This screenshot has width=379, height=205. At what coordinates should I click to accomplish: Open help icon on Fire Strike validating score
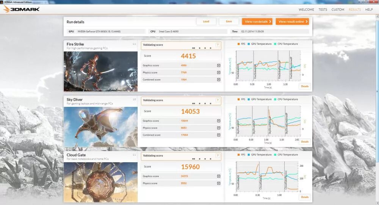[x=218, y=45]
